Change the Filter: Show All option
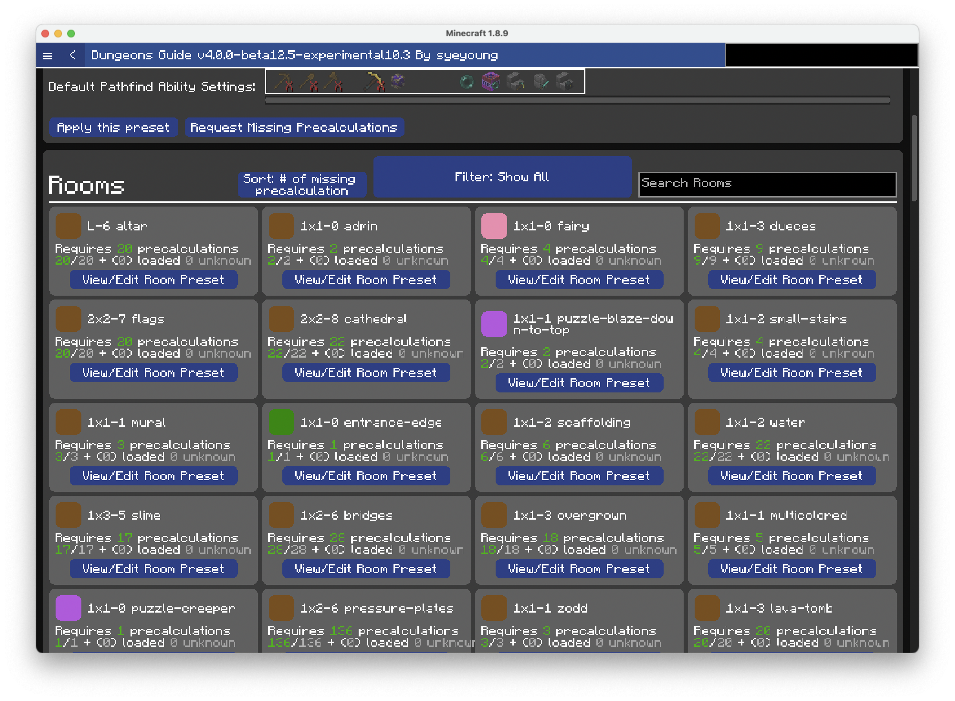Image resolution: width=955 pixels, height=701 pixels. point(502,177)
